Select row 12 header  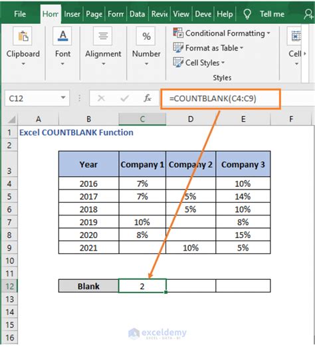(9, 286)
